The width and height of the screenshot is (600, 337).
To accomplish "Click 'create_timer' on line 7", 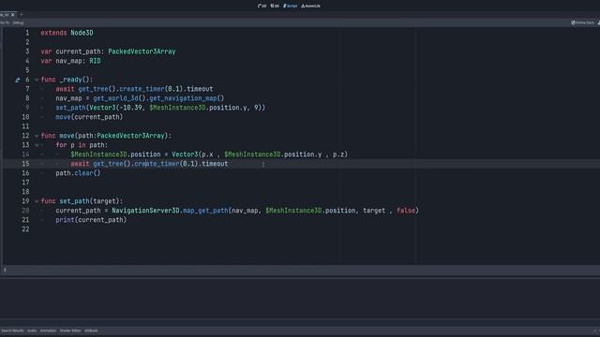I will point(142,89).
